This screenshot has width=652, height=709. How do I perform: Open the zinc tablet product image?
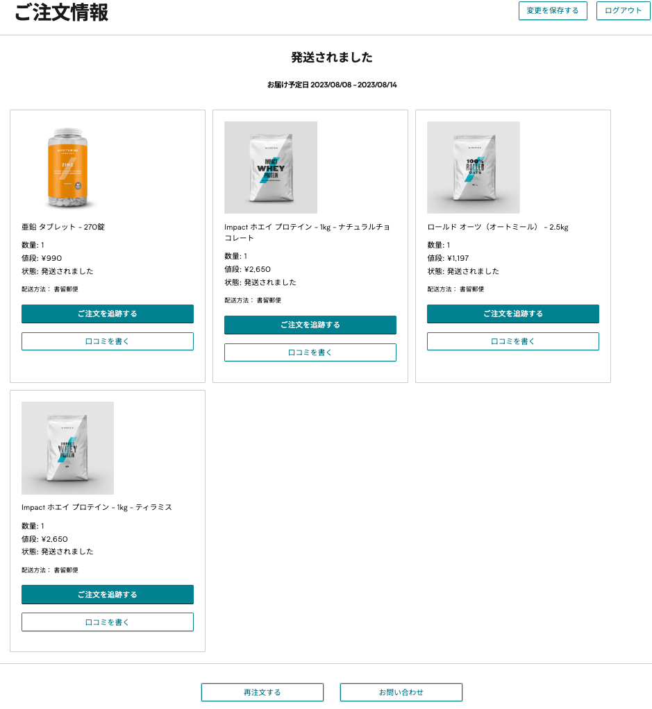point(68,167)
